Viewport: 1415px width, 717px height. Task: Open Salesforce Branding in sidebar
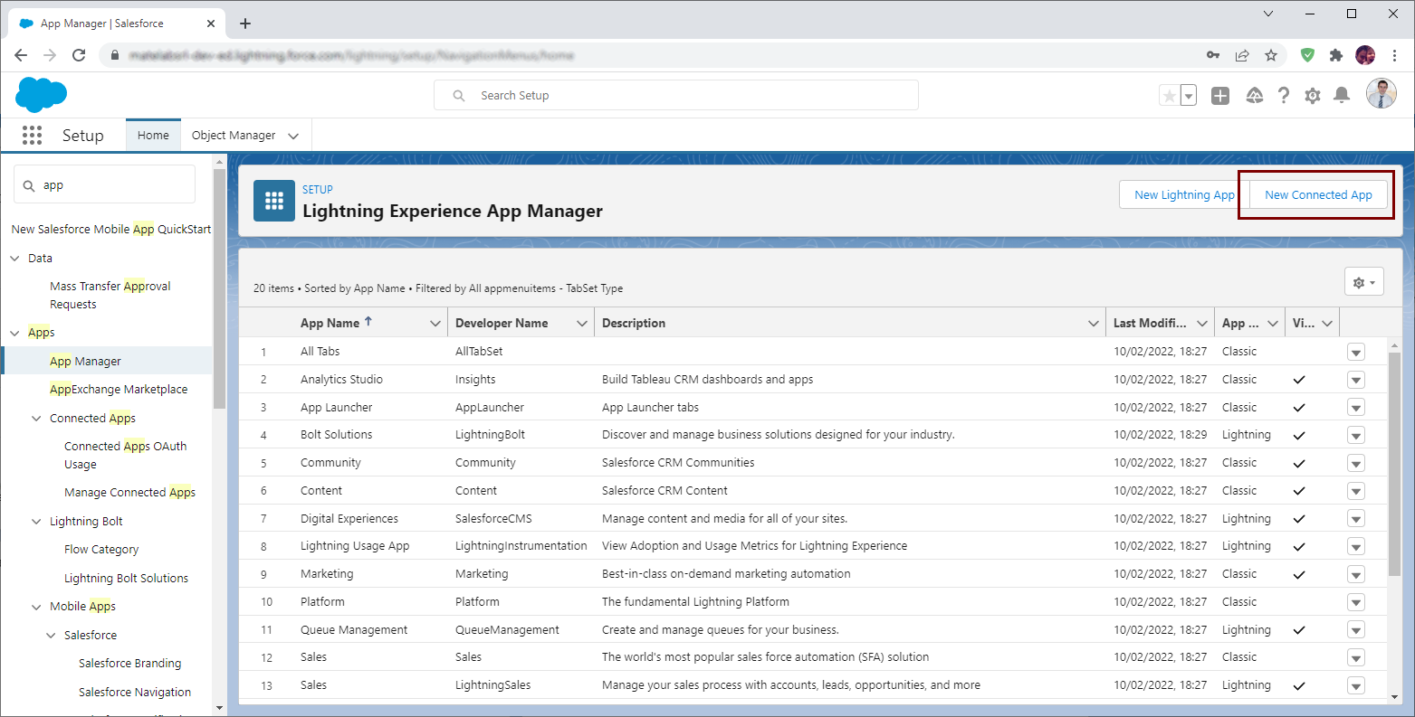tap(130, 664)
